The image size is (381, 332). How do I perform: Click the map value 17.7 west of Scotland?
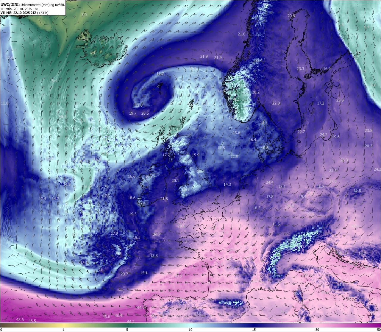(166, 155)
